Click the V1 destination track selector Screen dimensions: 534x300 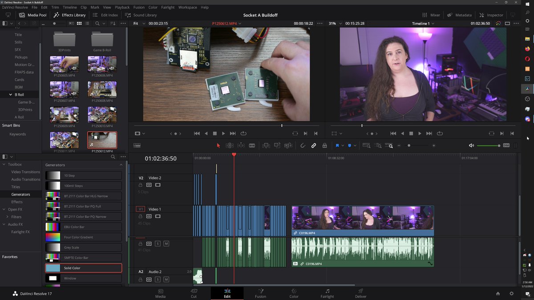click(141, 209)
